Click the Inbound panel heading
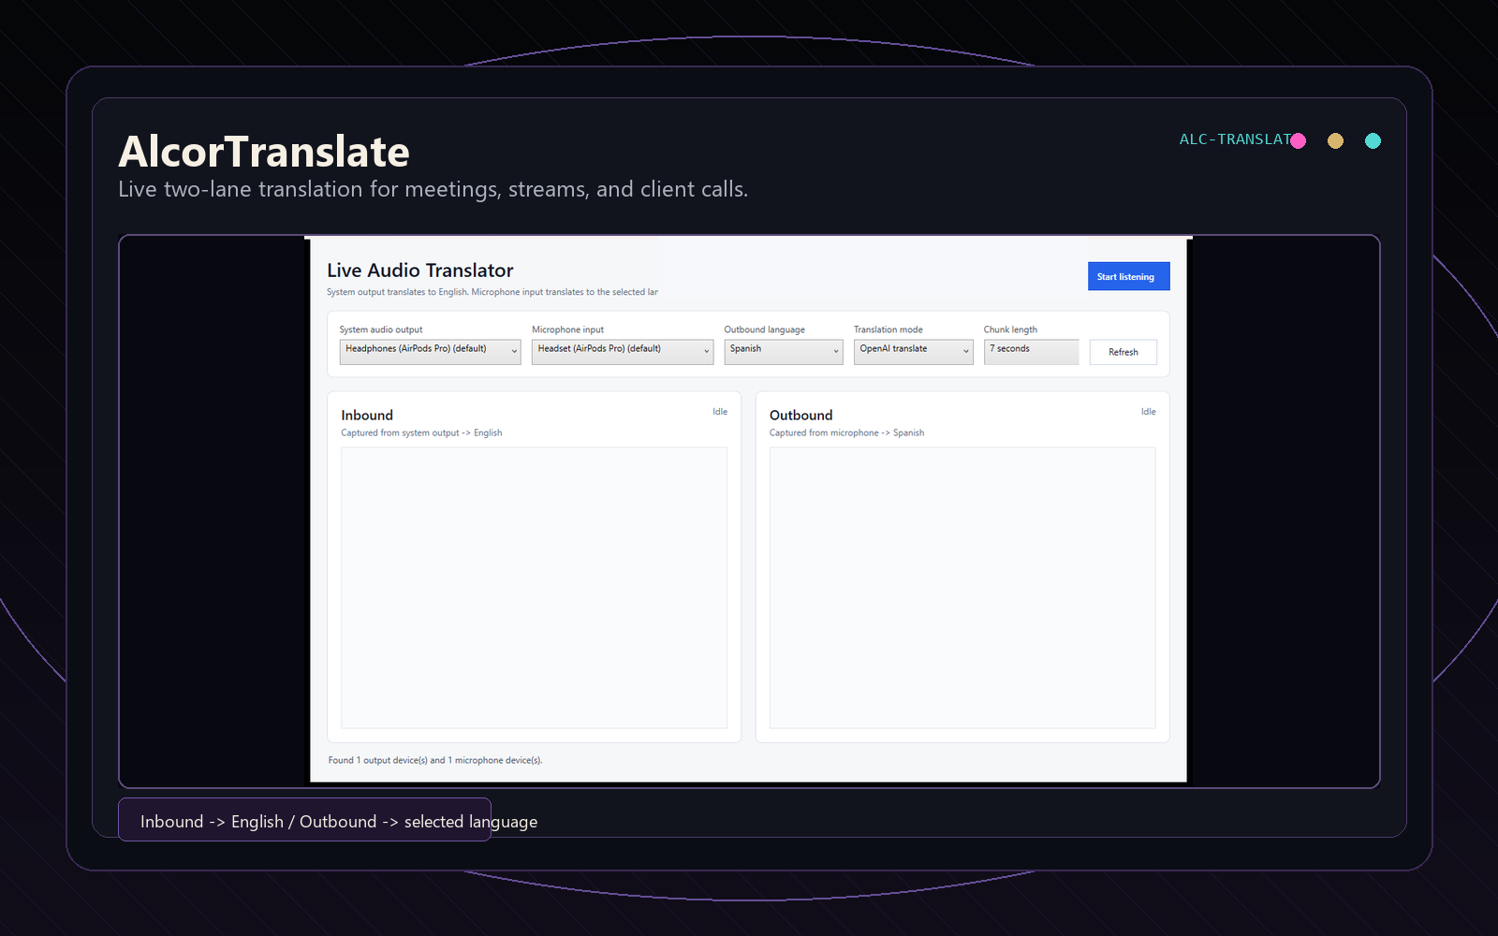This screenshot has width=1498, height=936. coord(367,415)
